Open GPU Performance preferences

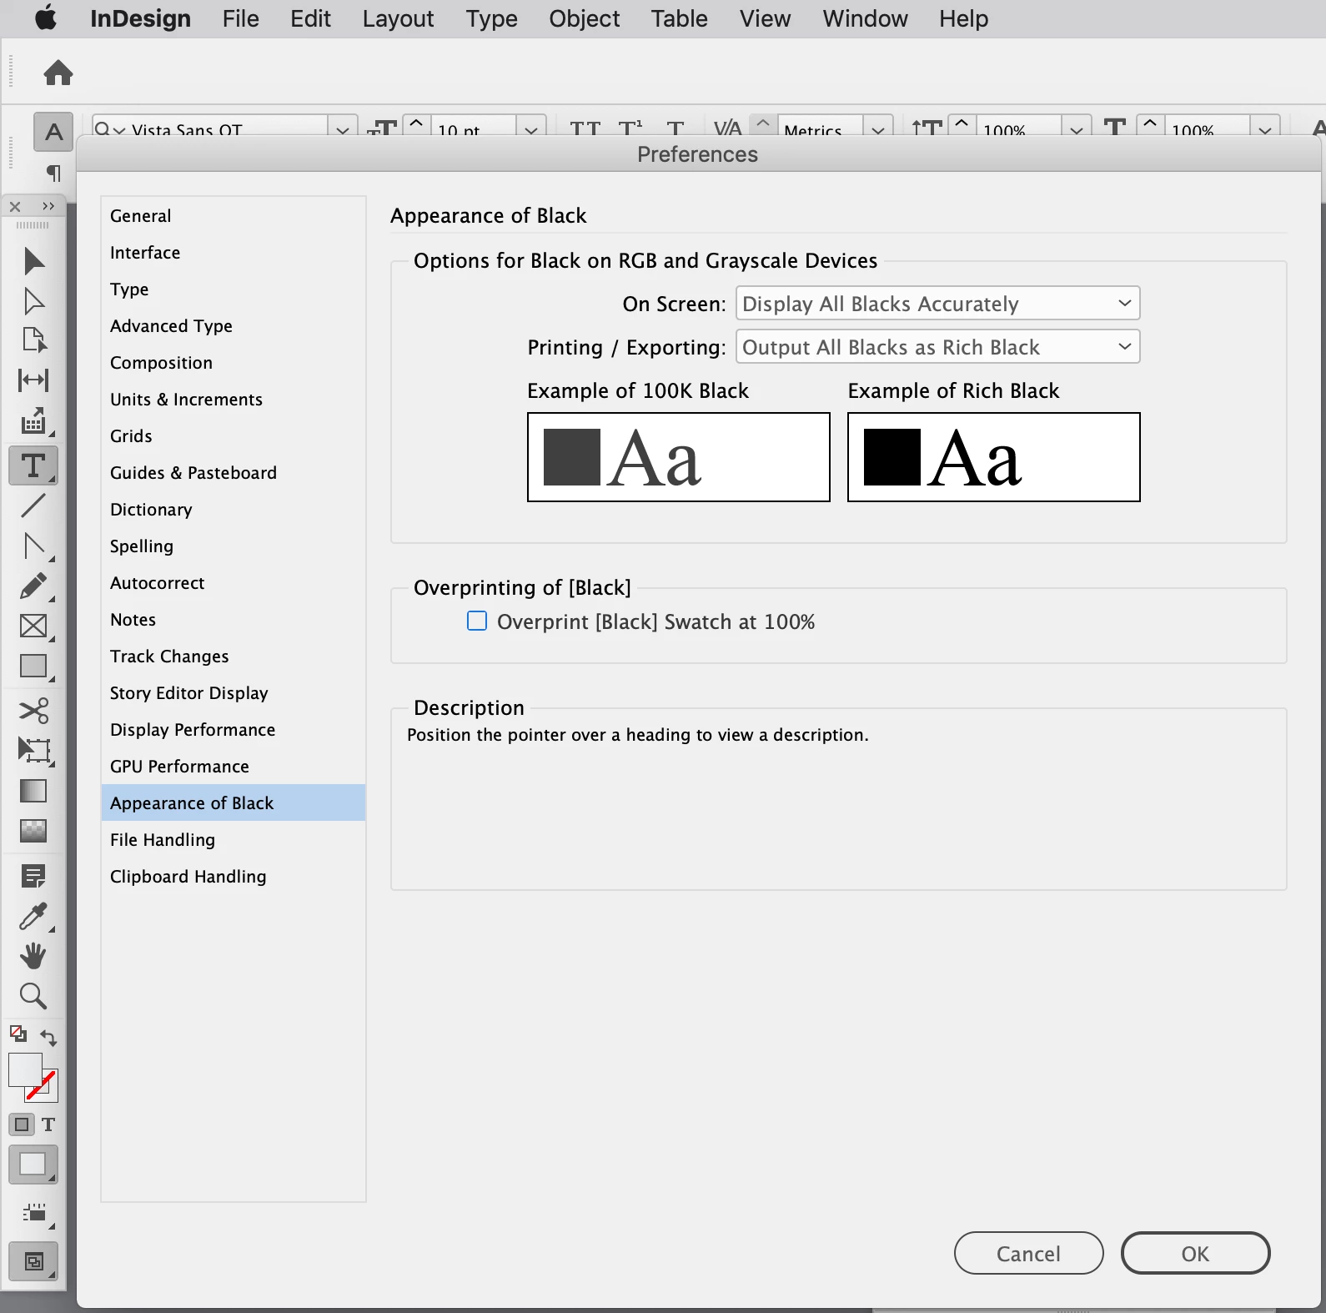tap(234, 767)
